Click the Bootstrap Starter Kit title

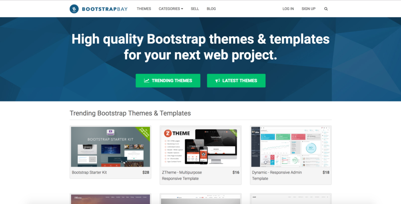89,172
